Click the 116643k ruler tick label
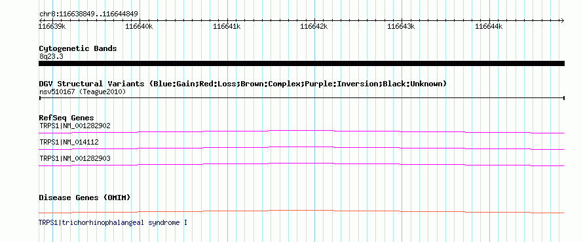This screenshot has height=242, width=583. pos(401,26)
